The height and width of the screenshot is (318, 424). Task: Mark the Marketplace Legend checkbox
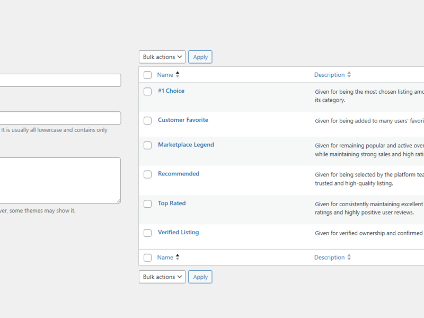tap(148, 145)
